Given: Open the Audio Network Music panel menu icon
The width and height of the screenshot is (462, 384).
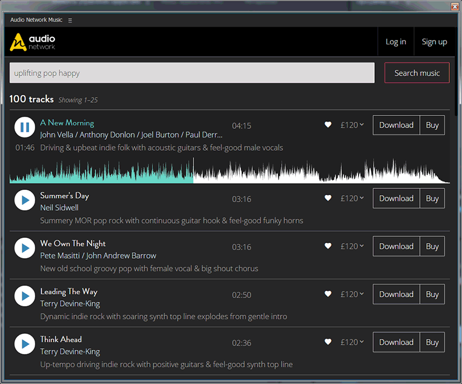Looking at the screenshot, I should click(70, 20).
